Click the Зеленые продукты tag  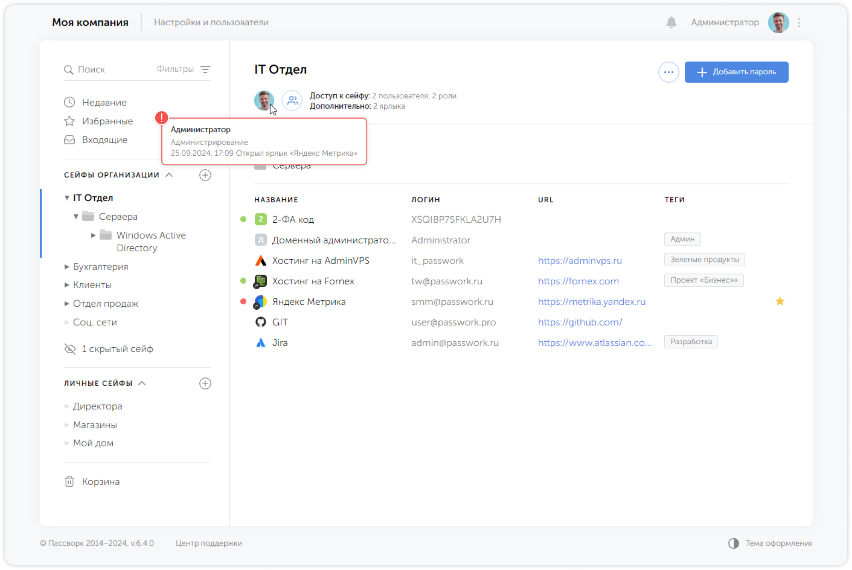click(x=704, y=260)
